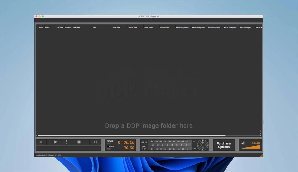Select the Index column header
Viewport: 298px width, 172px height.
point(47,28)
